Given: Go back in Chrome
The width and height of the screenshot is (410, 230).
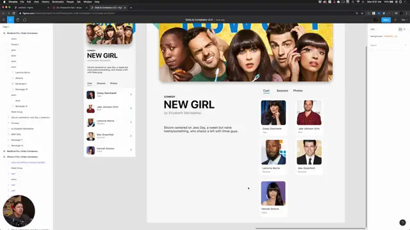Looking at the screenshot, I should click(x=3, y=13).
